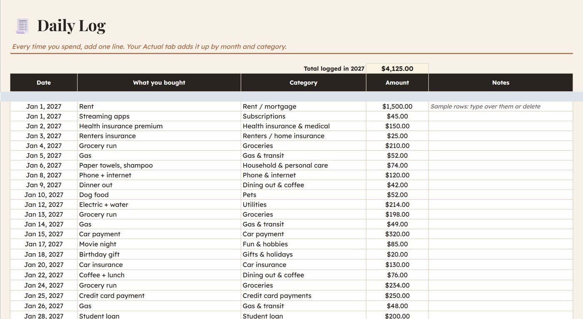Select the $210.00 amount cell
This screenshot has height=319, width=583.
(x=397, y=146)
